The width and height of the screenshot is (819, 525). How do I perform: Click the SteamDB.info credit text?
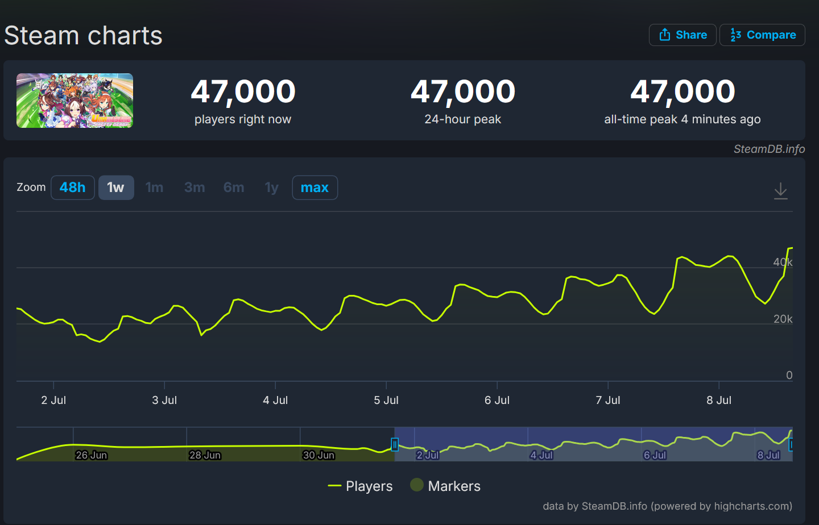point(769,149)
